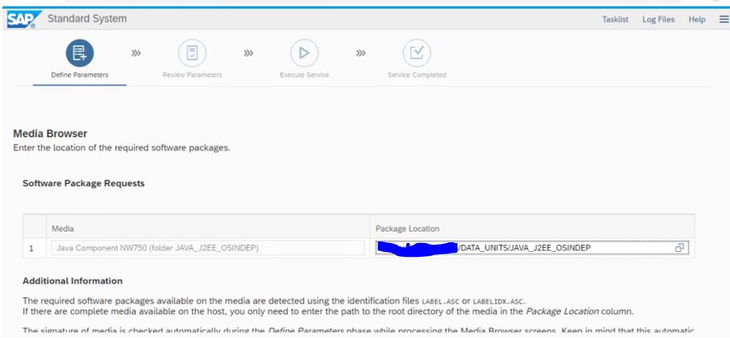Click the Service Completed label
This screenshot has height=340, width=730.
click(417, 75)
